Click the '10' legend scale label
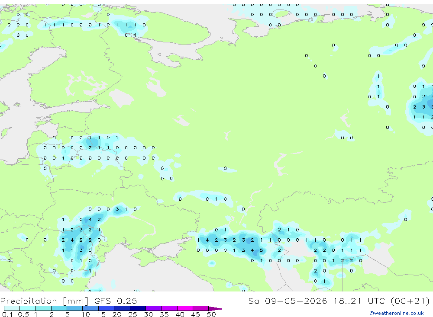The width and height of the screenshot is (433, 317). (x=86, y=314)
